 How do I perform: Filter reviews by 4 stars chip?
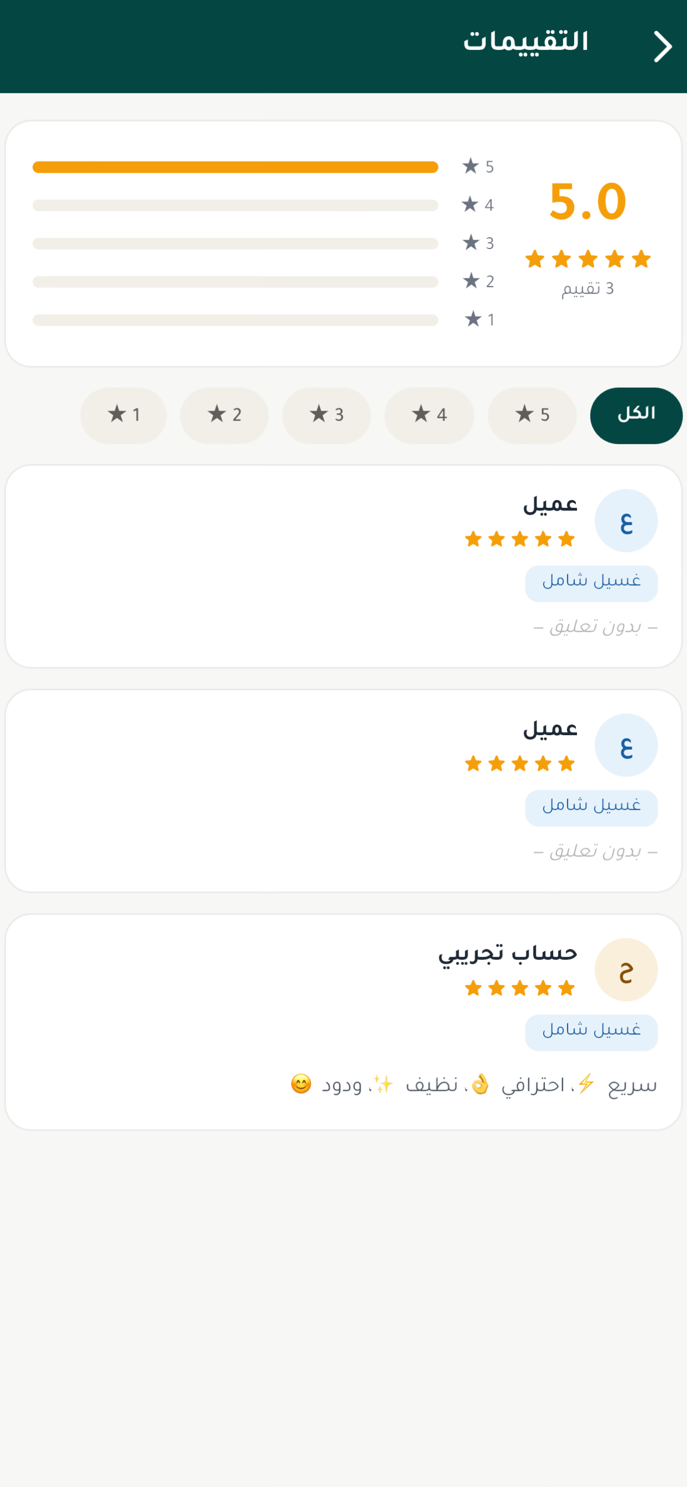point(429,415)
